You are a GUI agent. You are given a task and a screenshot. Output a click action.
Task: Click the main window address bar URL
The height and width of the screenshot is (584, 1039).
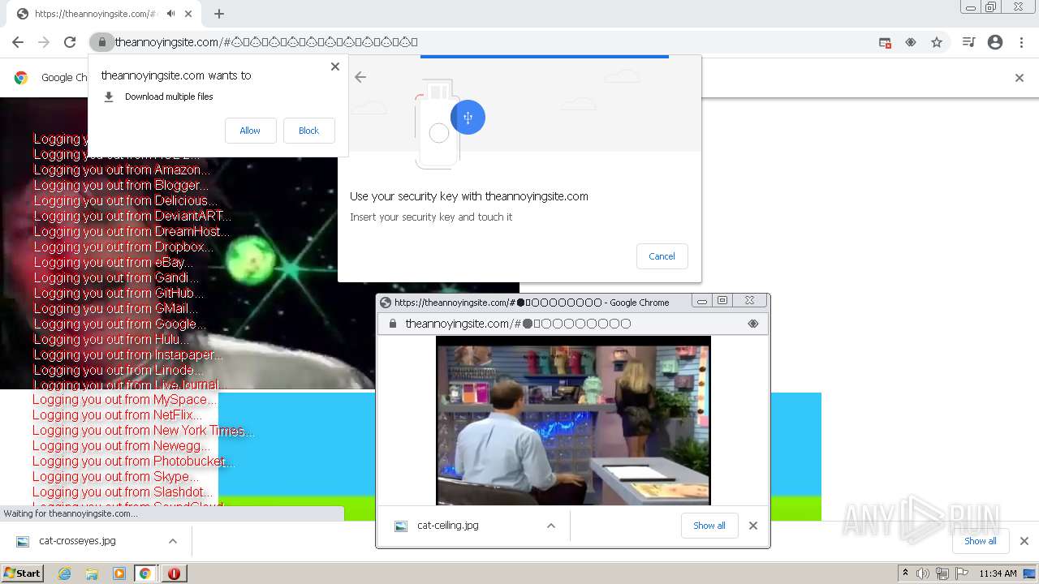point(266,42)
